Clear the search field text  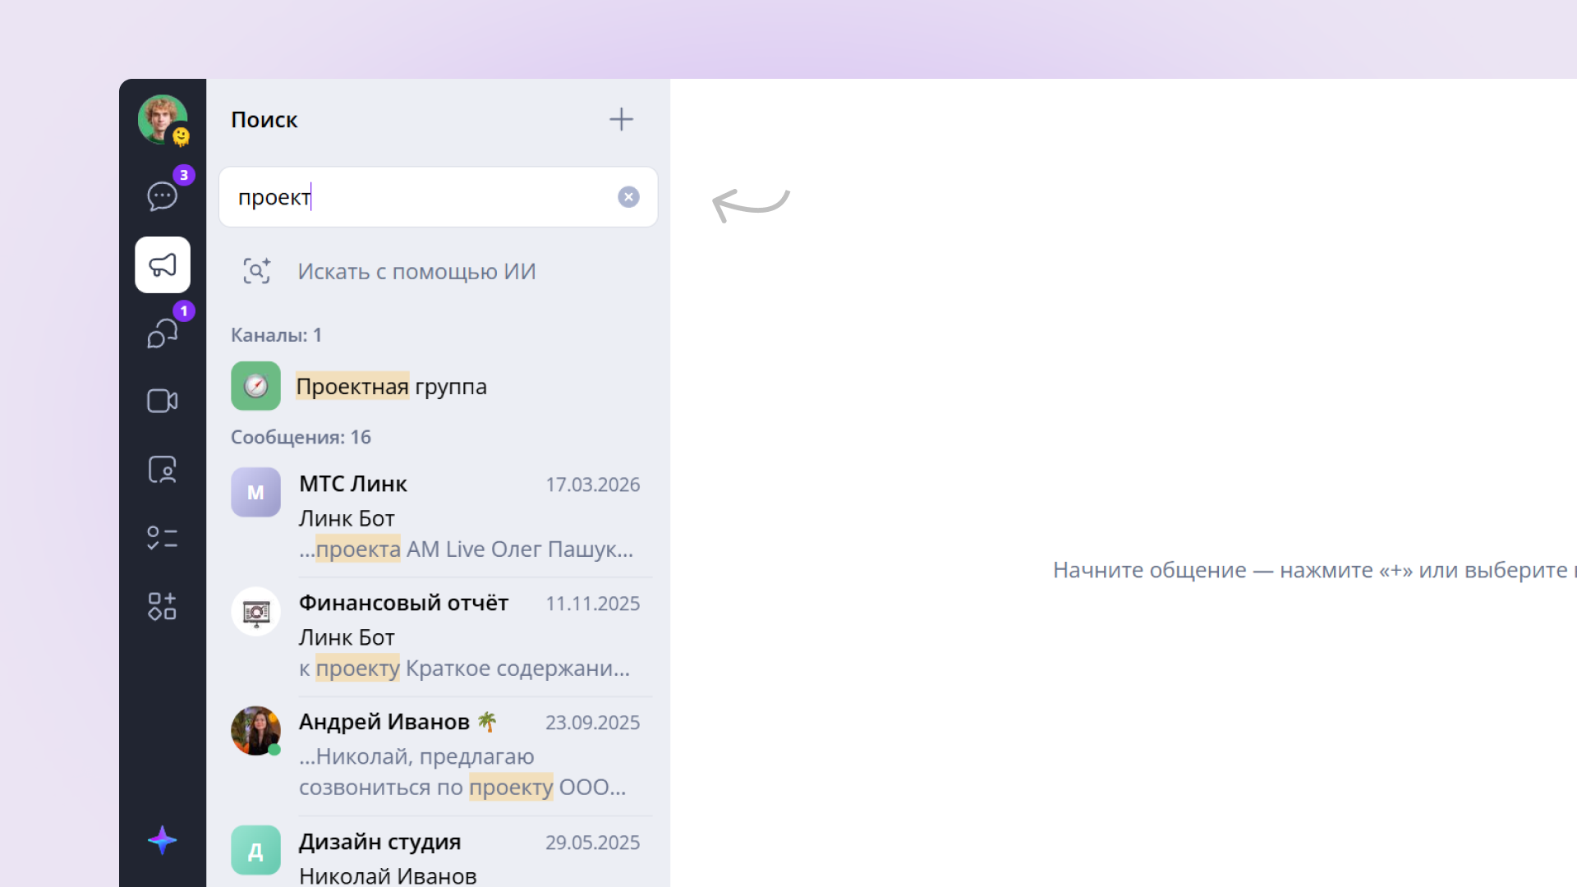point(628,197)
